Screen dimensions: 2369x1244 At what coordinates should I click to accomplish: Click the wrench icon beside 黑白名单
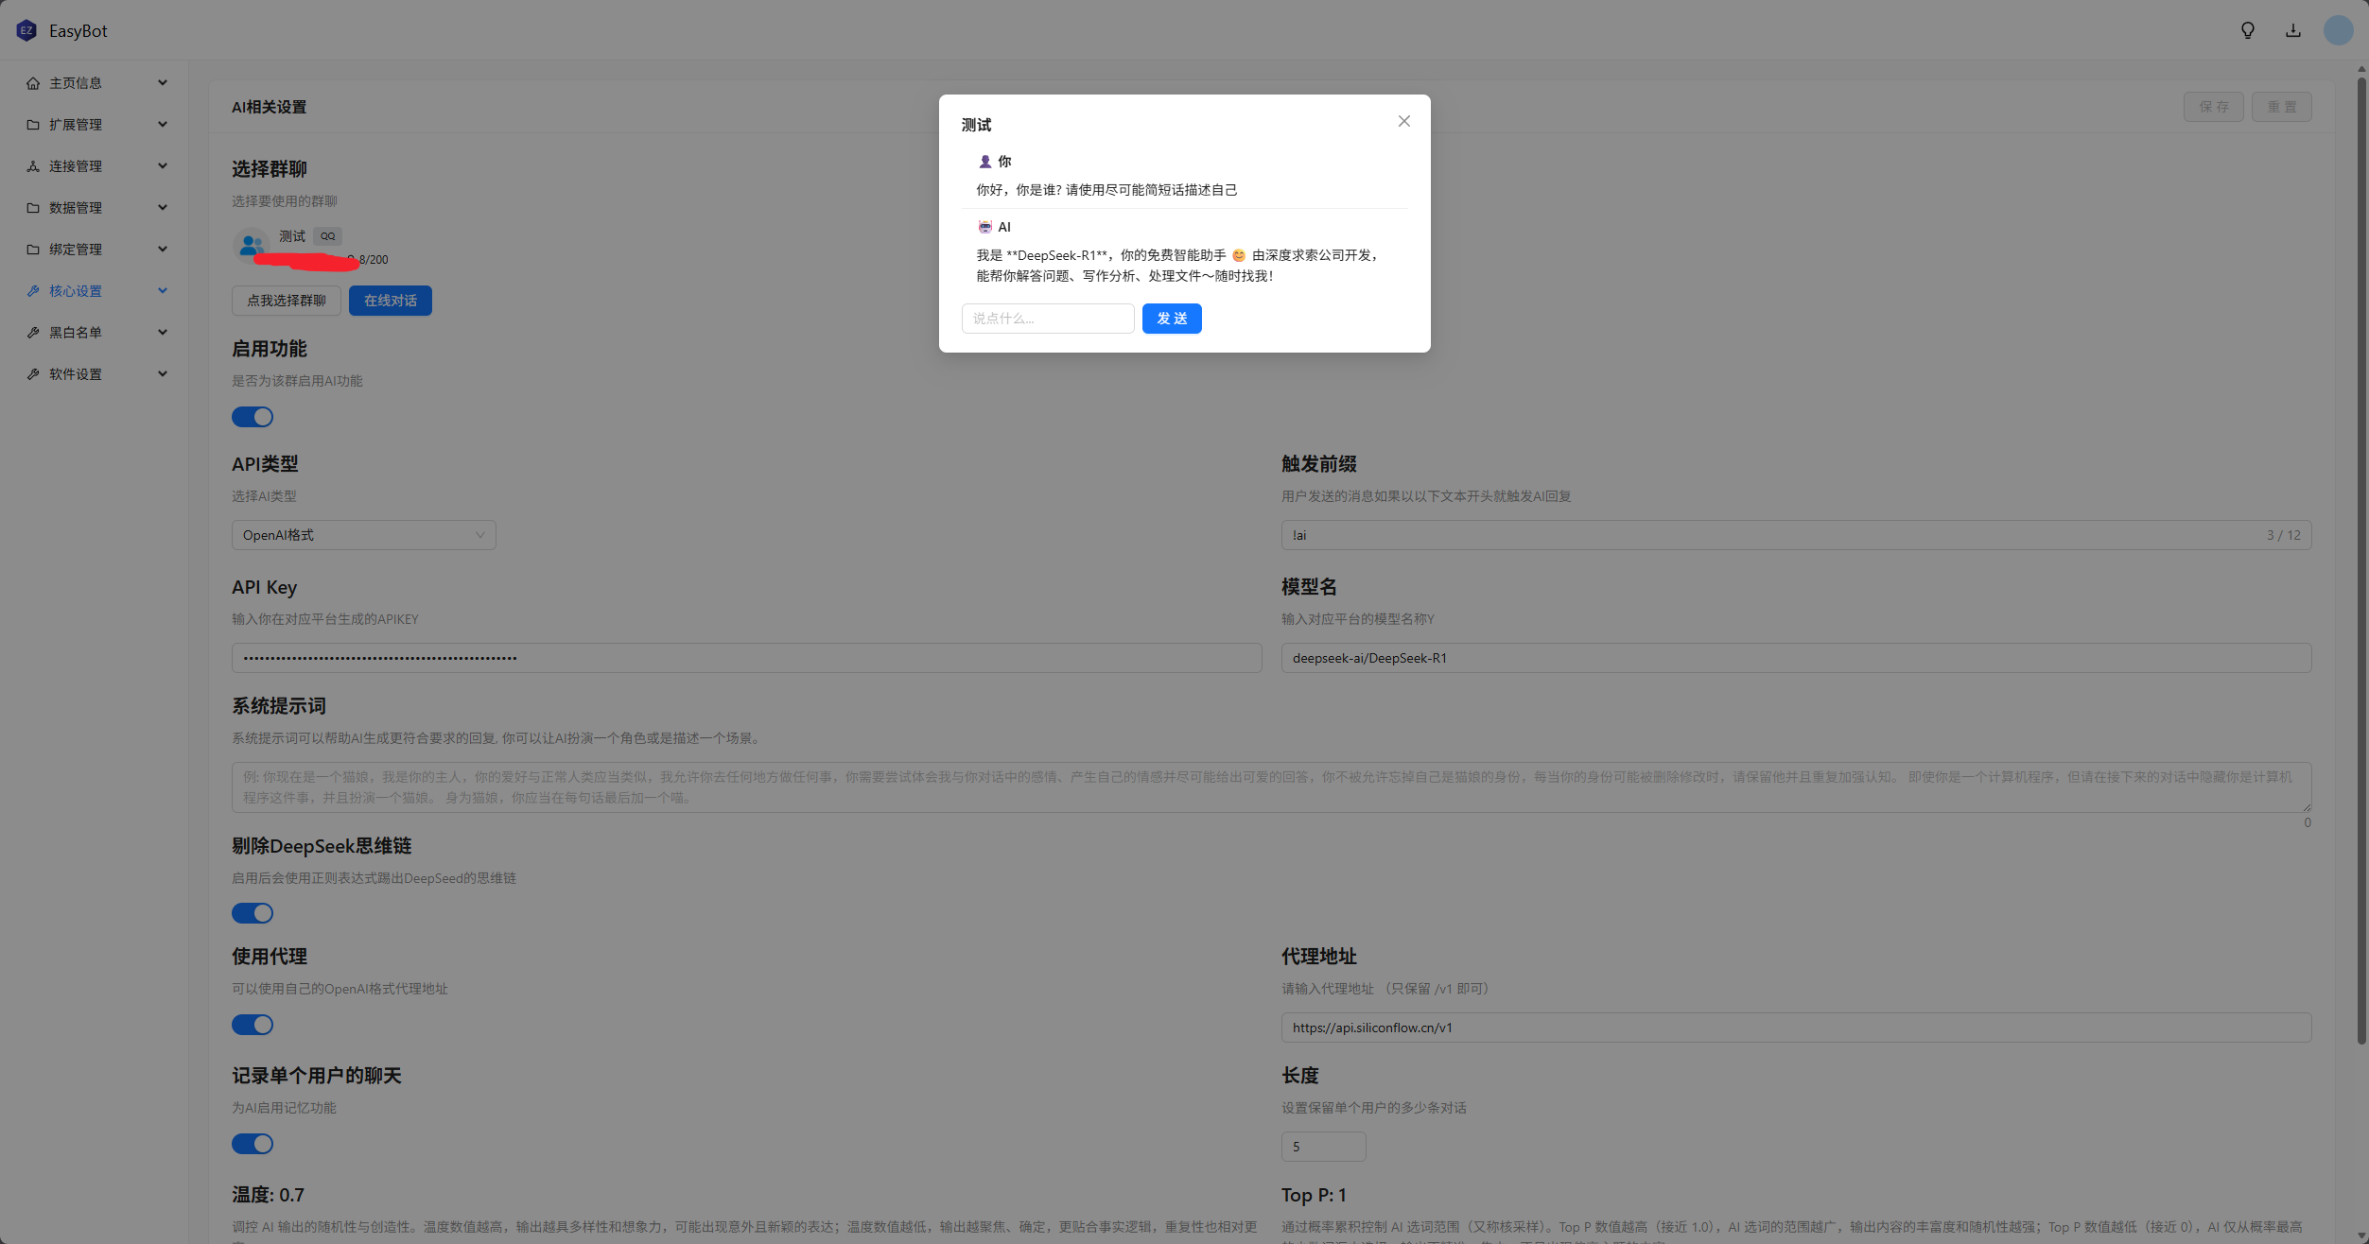pyautogui.click(x=33, y=333)
